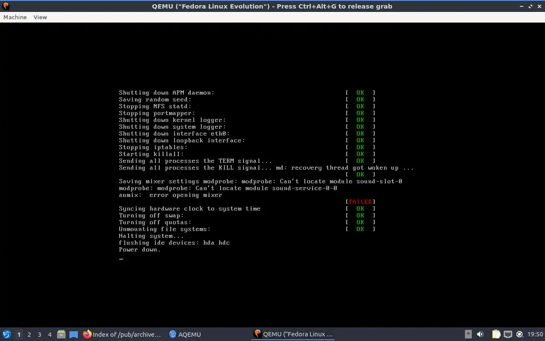
Task: Click the OK status beside 'Shutting down APM daemon'
Action: 360,92
